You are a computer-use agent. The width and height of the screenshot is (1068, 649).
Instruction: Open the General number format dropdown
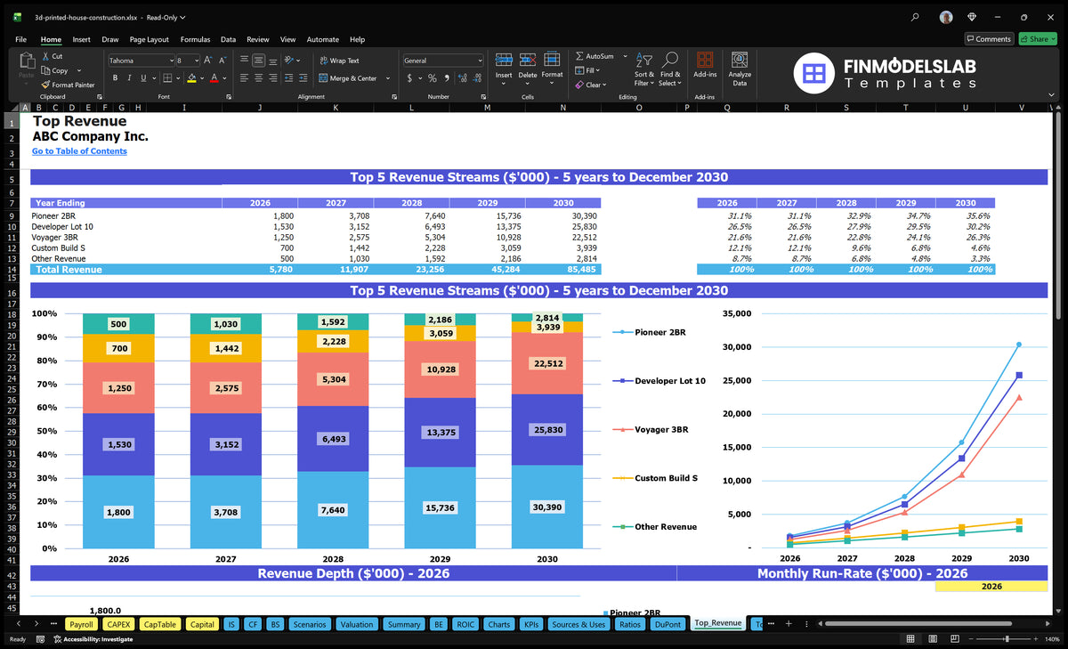[x=480, y=61]
